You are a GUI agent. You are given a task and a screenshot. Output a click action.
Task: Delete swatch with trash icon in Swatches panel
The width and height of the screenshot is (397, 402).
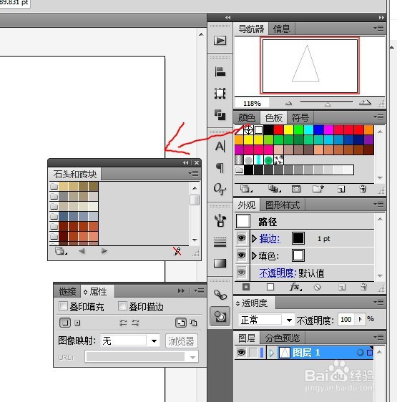click(363, 190)
